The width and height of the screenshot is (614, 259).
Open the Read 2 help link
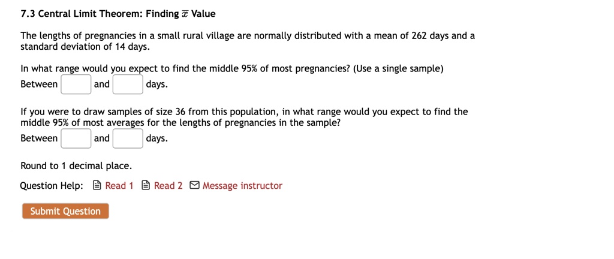coord(168,185)
